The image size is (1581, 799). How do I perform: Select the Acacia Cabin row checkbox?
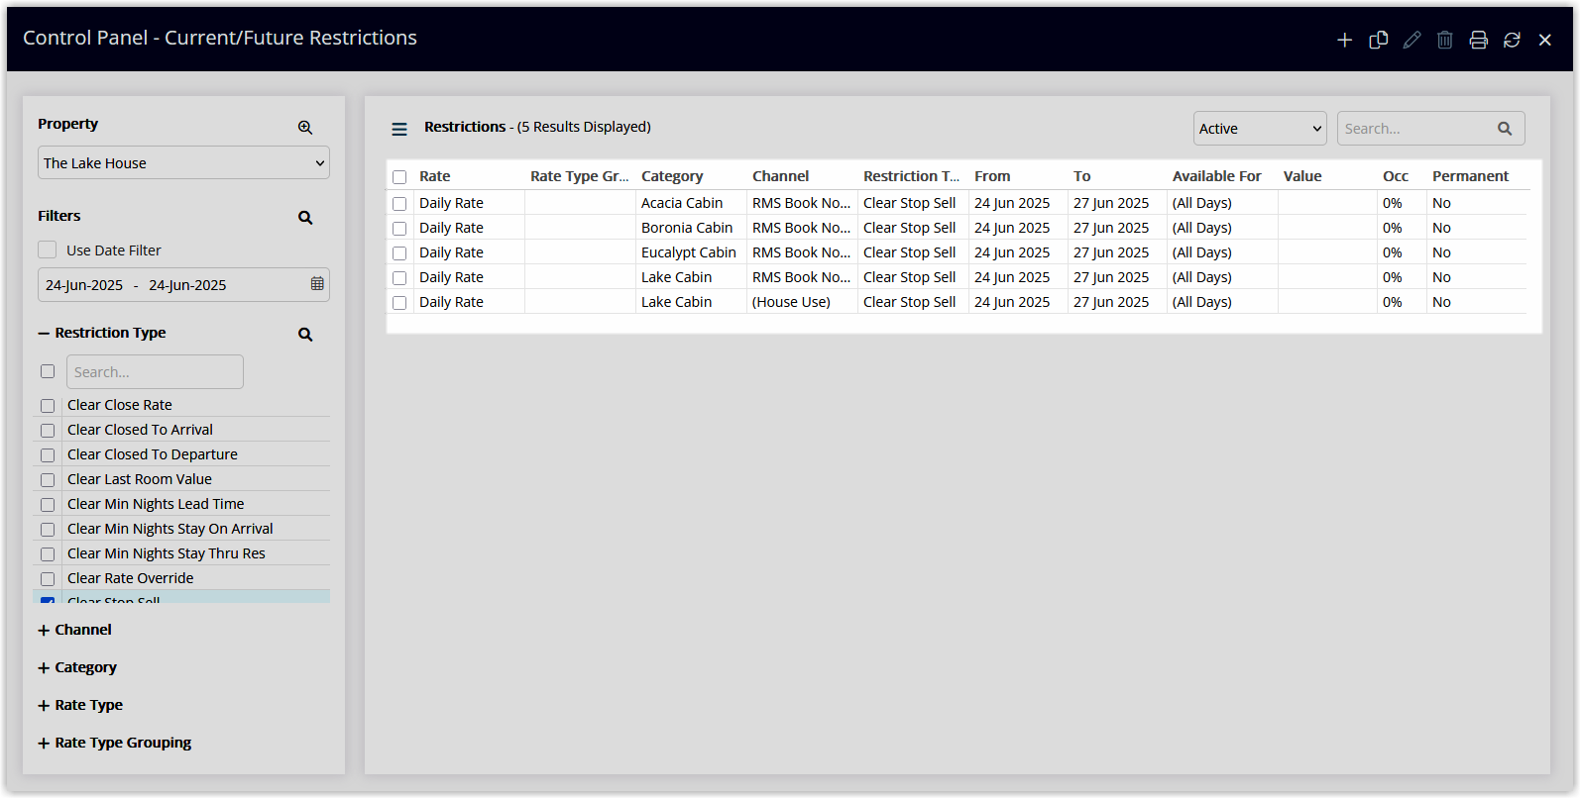tap(399, 204)
